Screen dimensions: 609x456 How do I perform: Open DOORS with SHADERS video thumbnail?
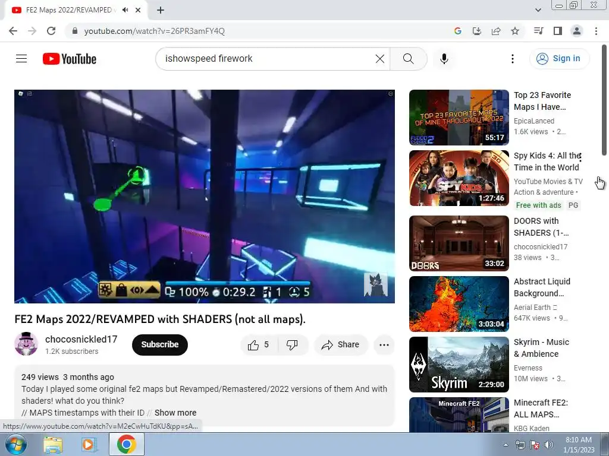[459, 243]
